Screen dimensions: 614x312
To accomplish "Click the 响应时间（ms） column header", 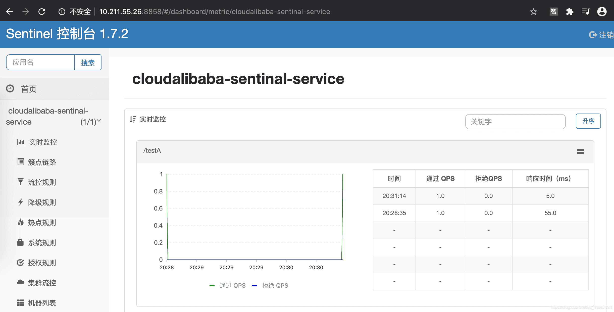I will [x=550, y=179].
